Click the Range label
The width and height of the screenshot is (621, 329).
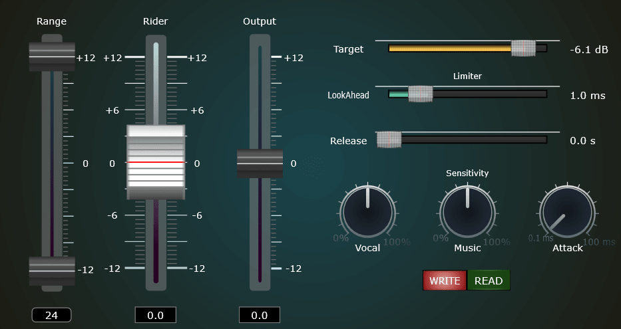tap(51, 21)
